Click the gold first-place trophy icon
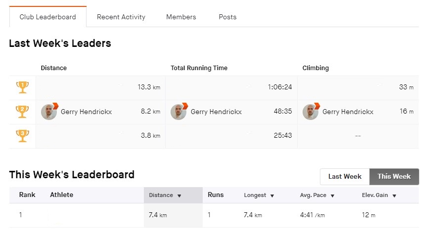 [23, 87]
